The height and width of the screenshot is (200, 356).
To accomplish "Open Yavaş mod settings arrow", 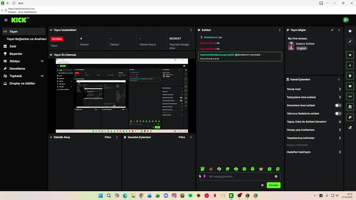I will pos(340,89).
